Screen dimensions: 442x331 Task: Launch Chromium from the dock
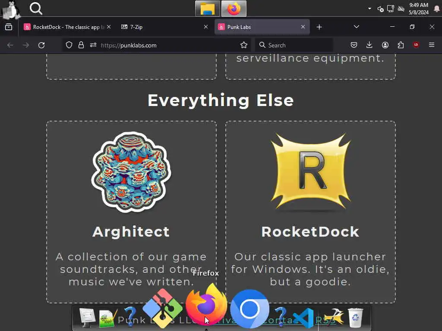[249, 309]
